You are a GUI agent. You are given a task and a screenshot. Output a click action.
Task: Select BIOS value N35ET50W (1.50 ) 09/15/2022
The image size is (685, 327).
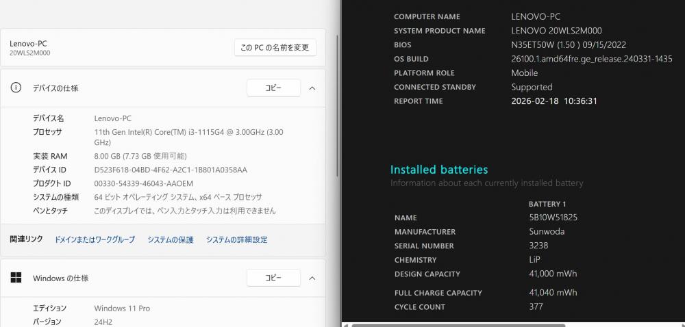pyautogui.click(x=569, y=44)
